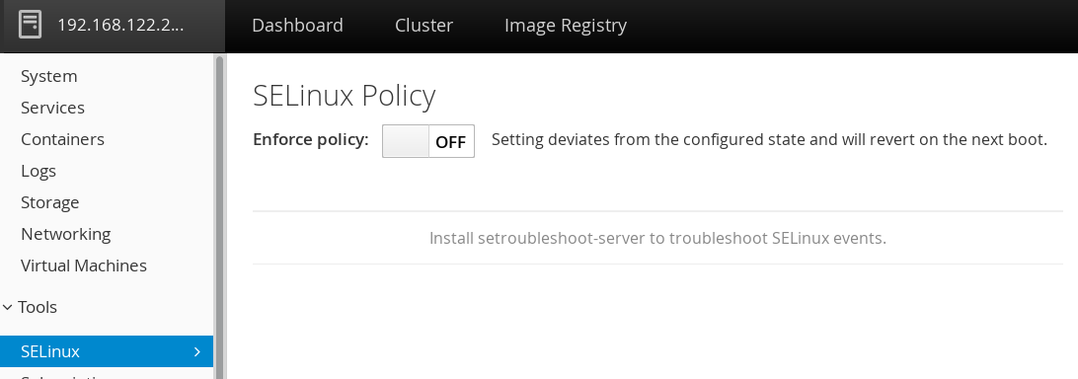
Task: Open Virtual Machines page in sidebar
Action: pos(83,265)
